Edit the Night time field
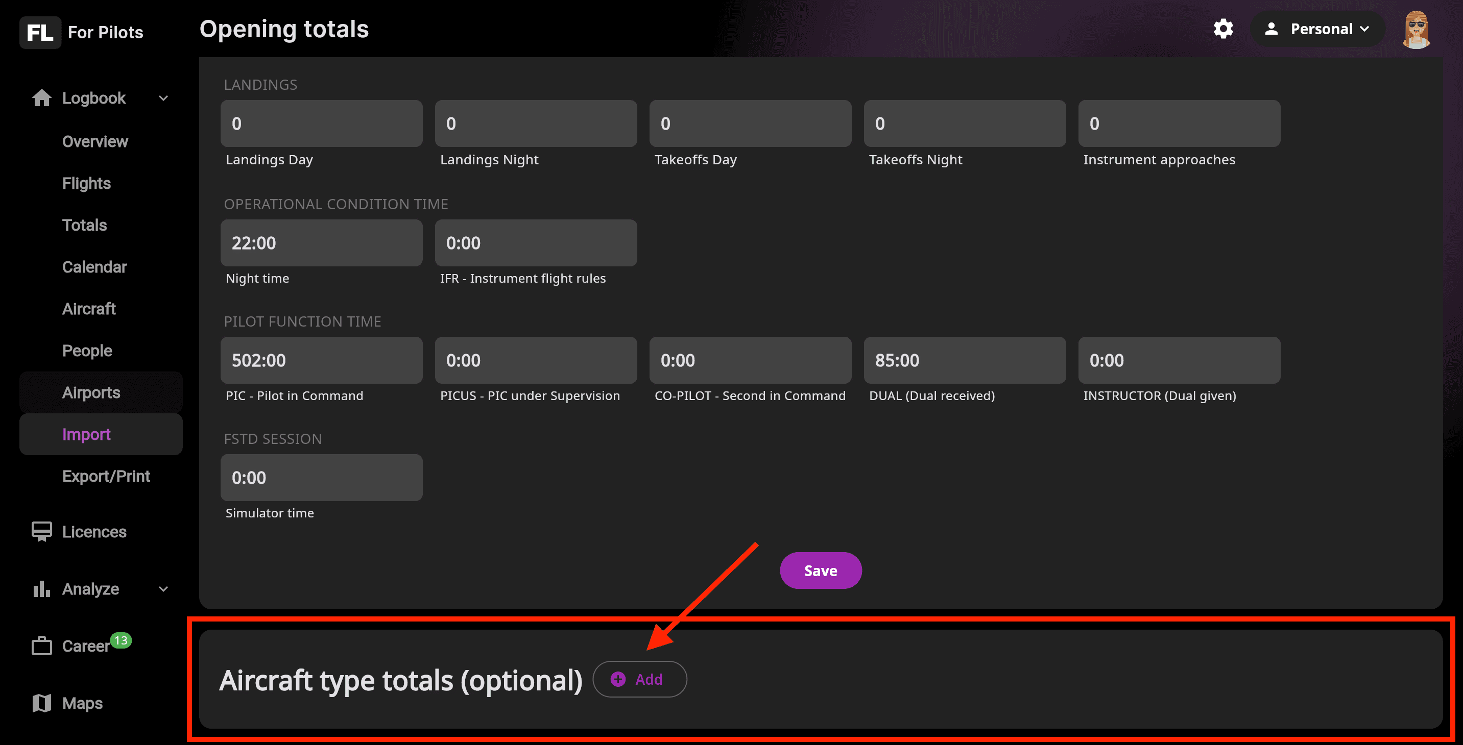Viewport: 1463px width, 745px height. [x=321, y=243]
